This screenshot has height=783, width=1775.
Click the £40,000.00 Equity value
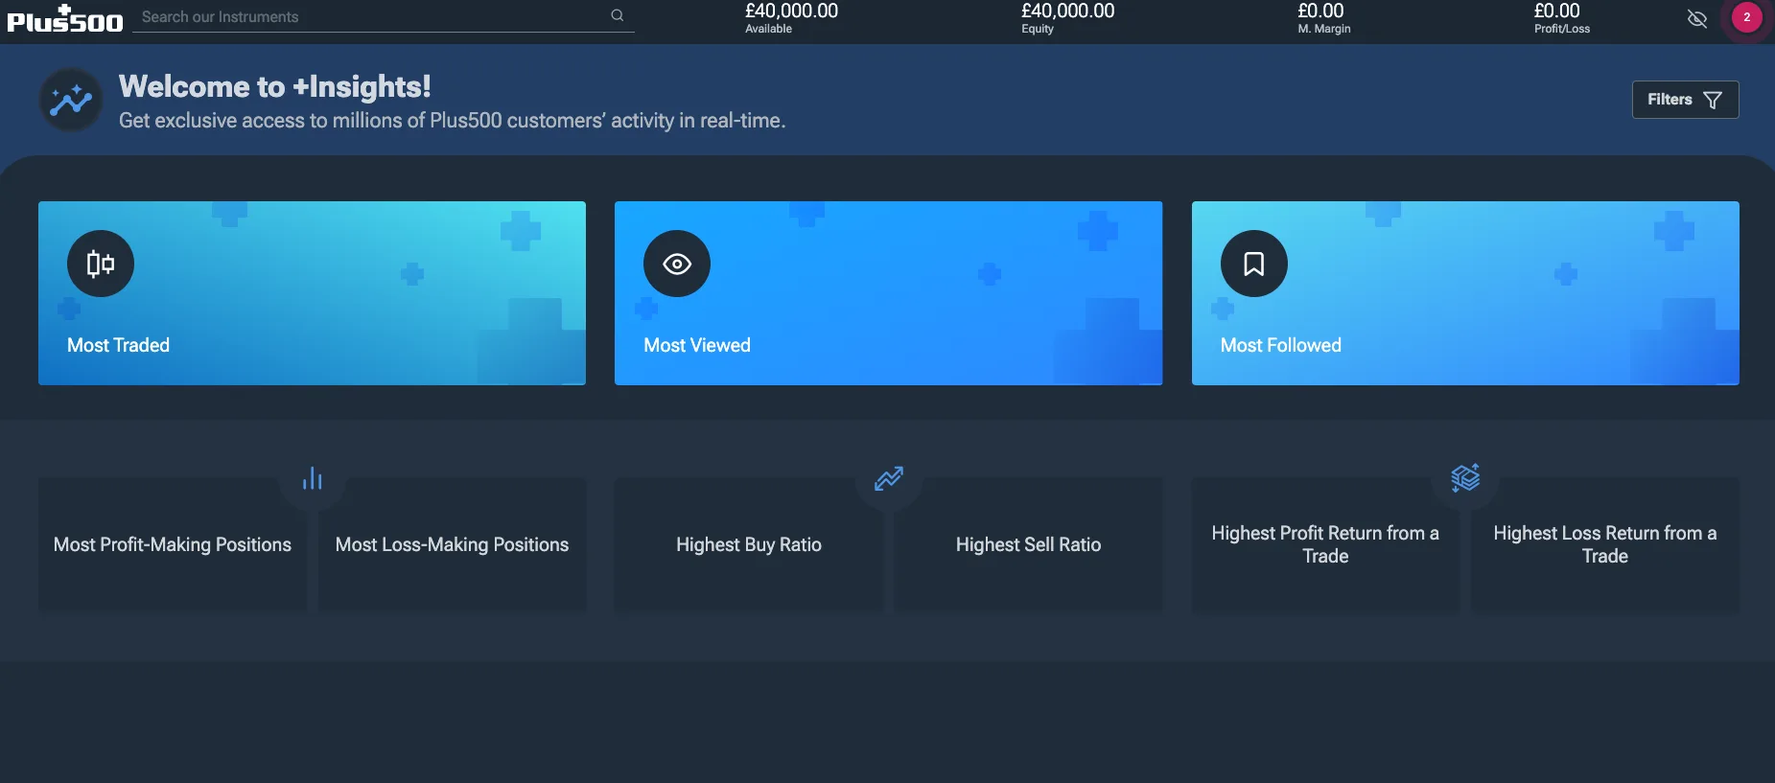tap(1067, 12)
